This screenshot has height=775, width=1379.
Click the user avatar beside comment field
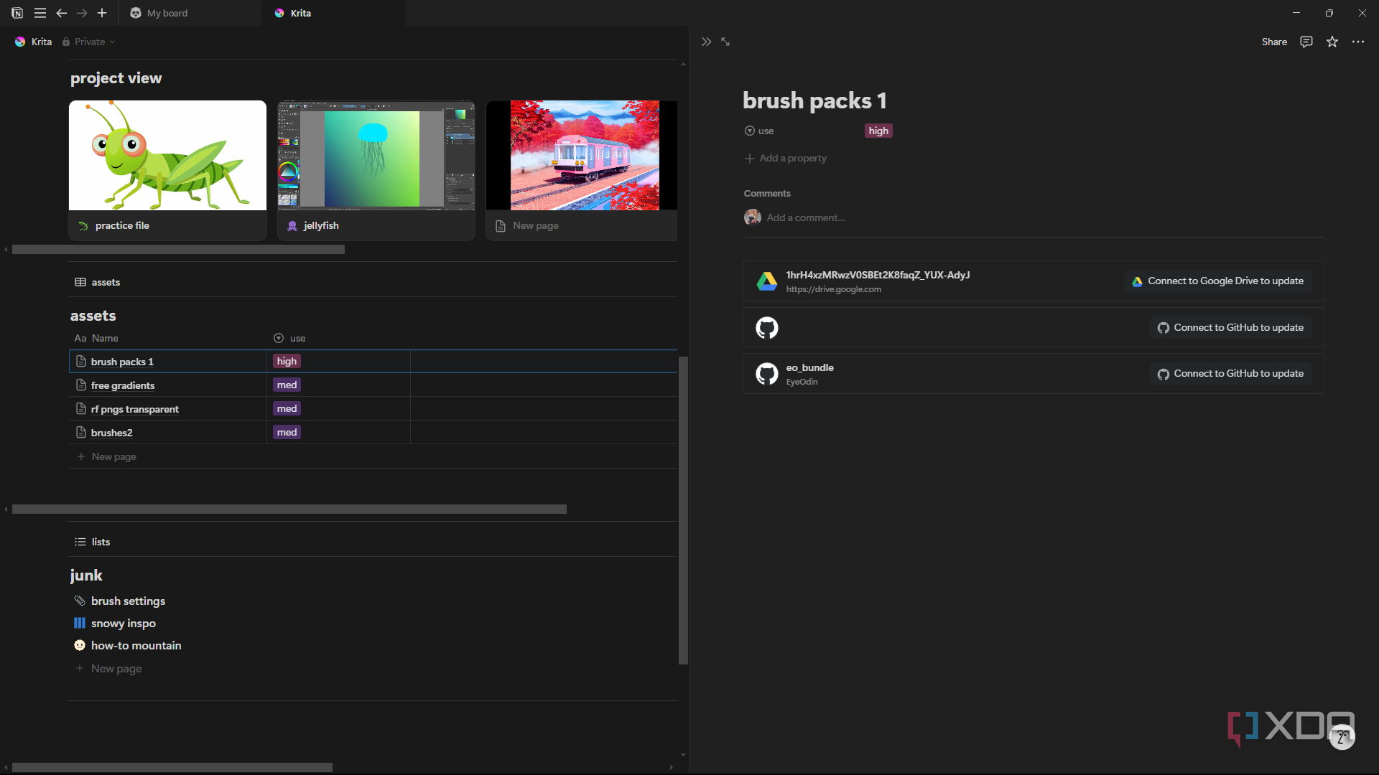pos(753,217)
